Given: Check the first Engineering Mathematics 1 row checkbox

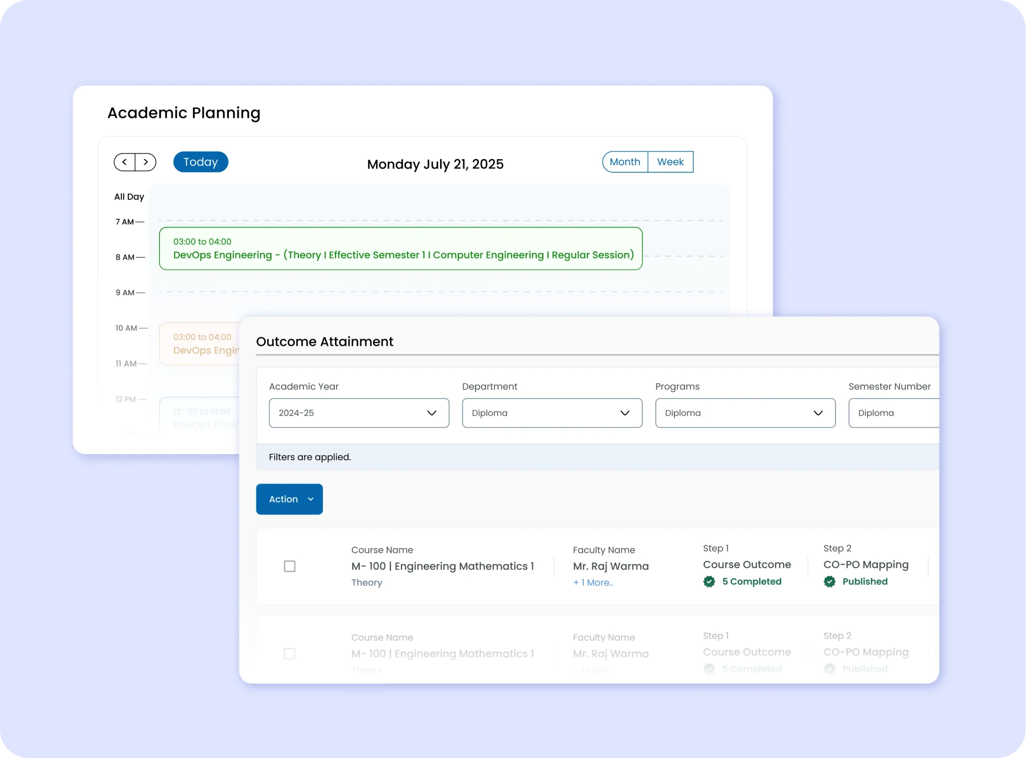Looking at the screenshot, I should click(289, 566).
